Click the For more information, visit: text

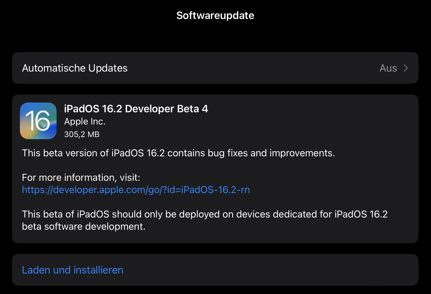click(81, 177)
